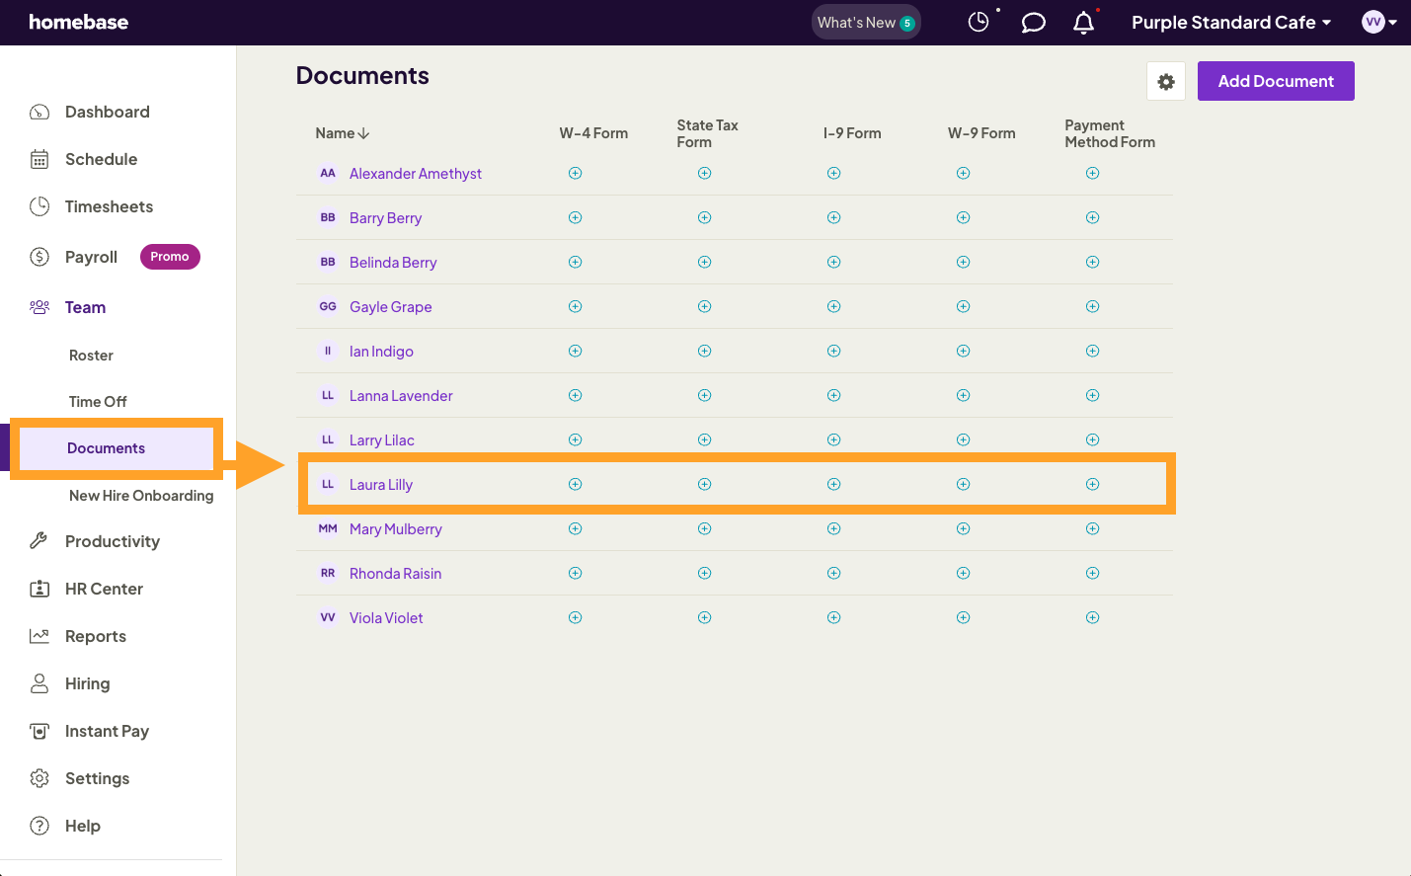Image resolution: width=1411 pixels, height=876 pixels.
Task: Switch to the New Hire Onboarding page
Action: 141,495
